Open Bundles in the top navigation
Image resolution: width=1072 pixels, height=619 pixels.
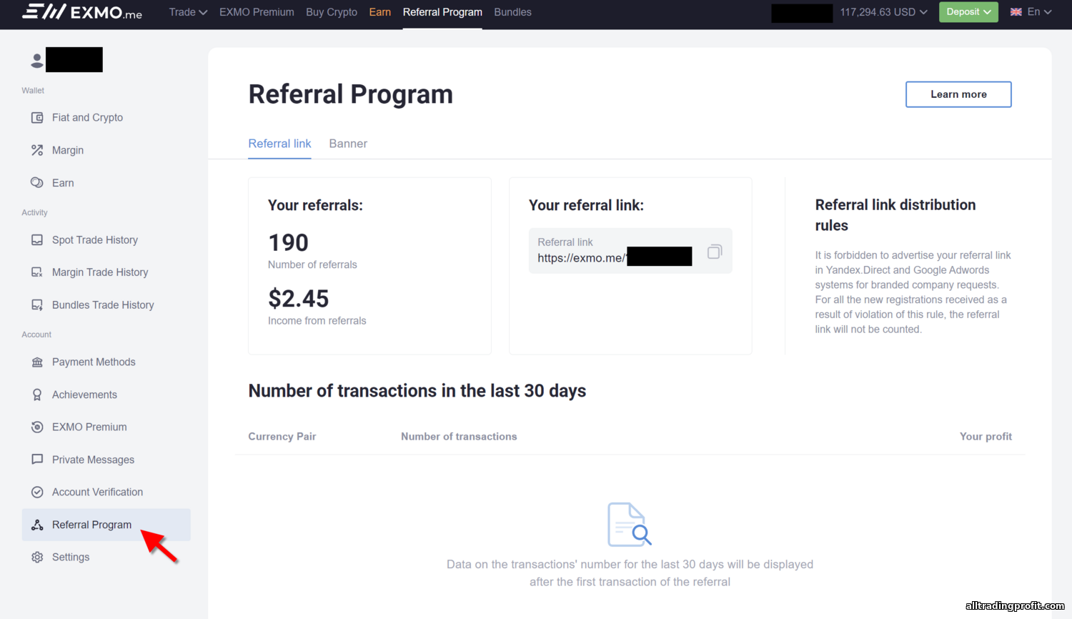coord(512,12)
